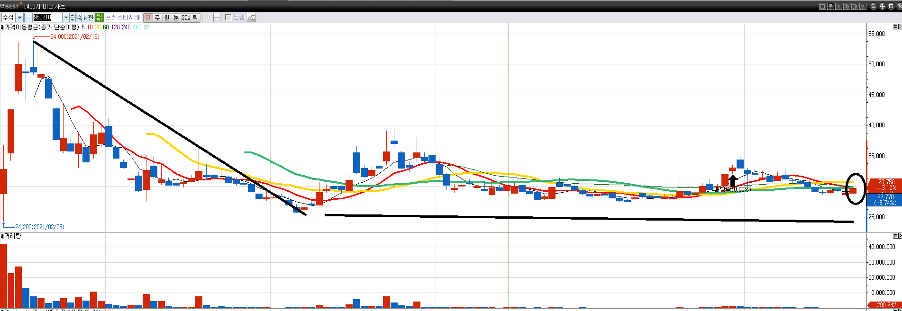Toggle the 당일 checkbox

click(228, 18)
